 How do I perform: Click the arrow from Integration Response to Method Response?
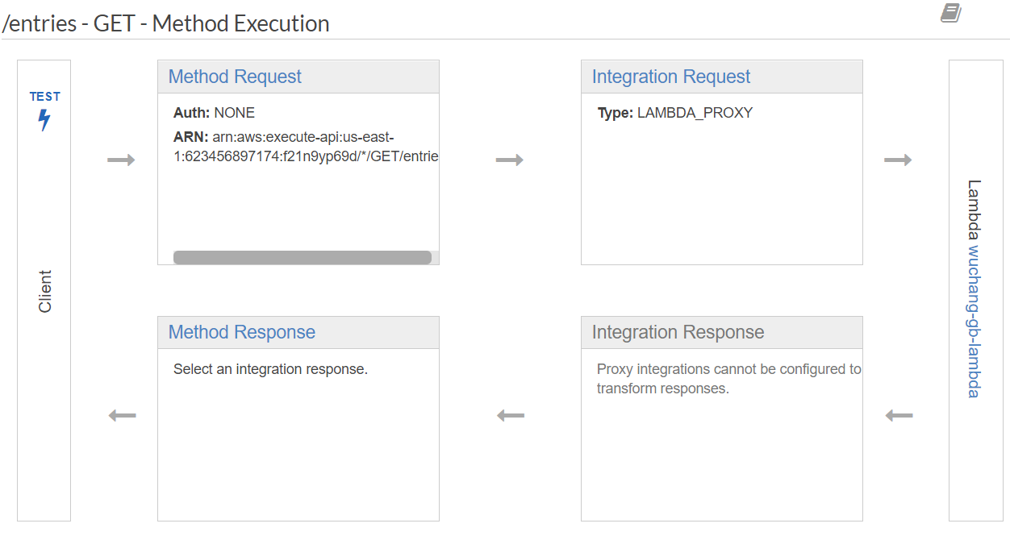click(511, 416)
